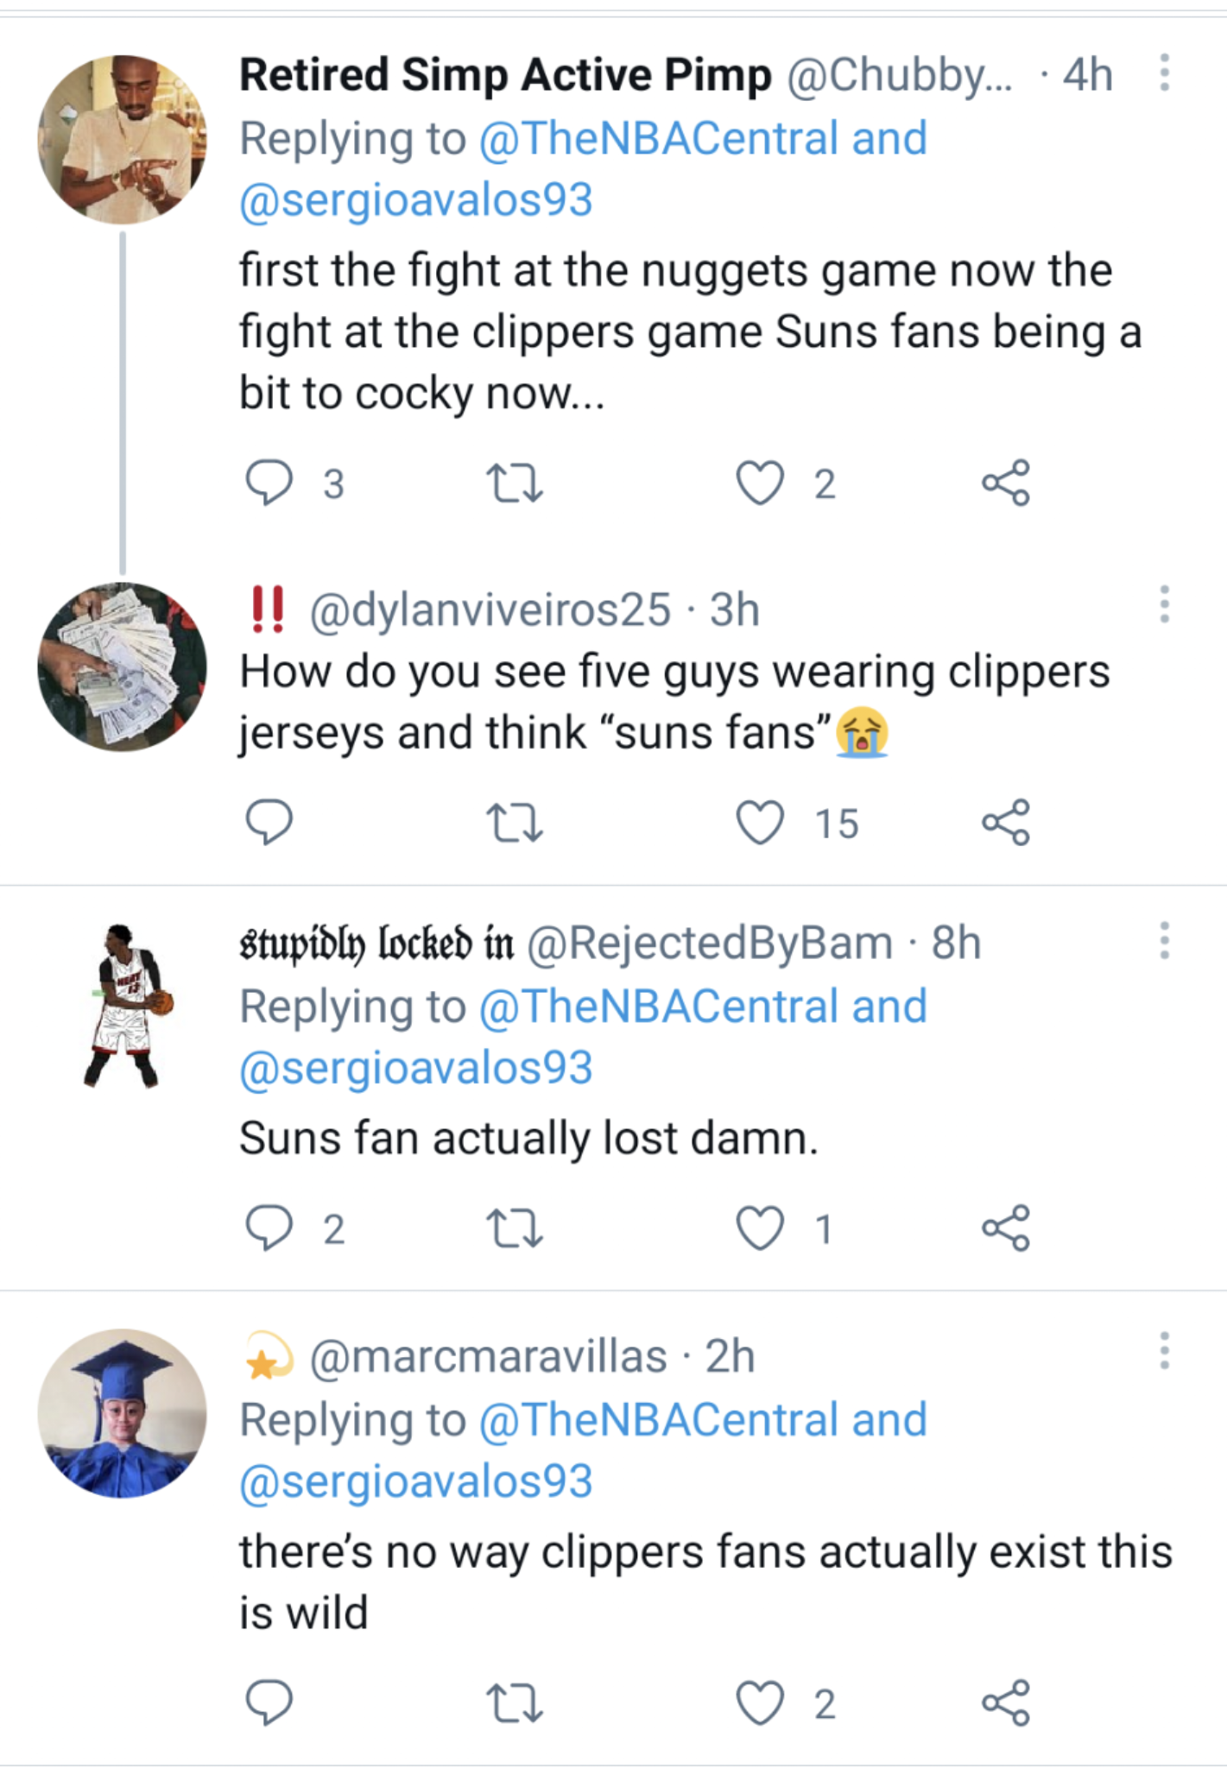Share the Chubby tweet about cocky fans
This screenshot has height=1768, width=1227.
1006,483
